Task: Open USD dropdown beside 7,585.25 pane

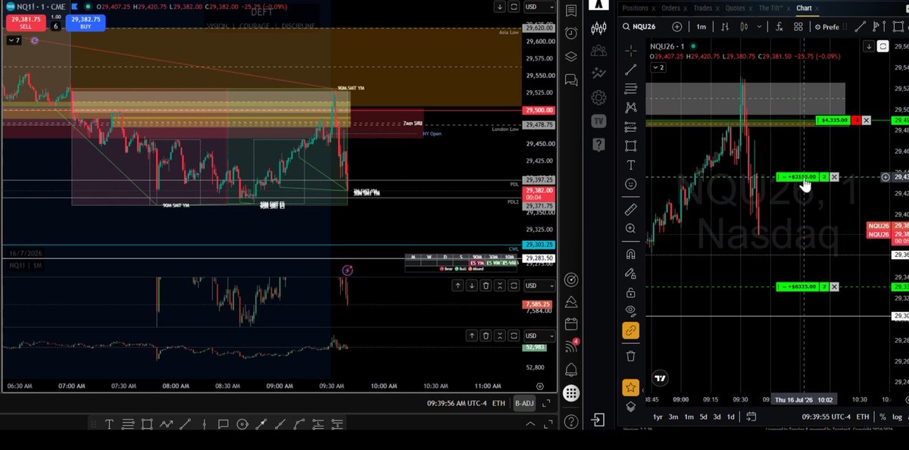Action: tap(539, 286)
